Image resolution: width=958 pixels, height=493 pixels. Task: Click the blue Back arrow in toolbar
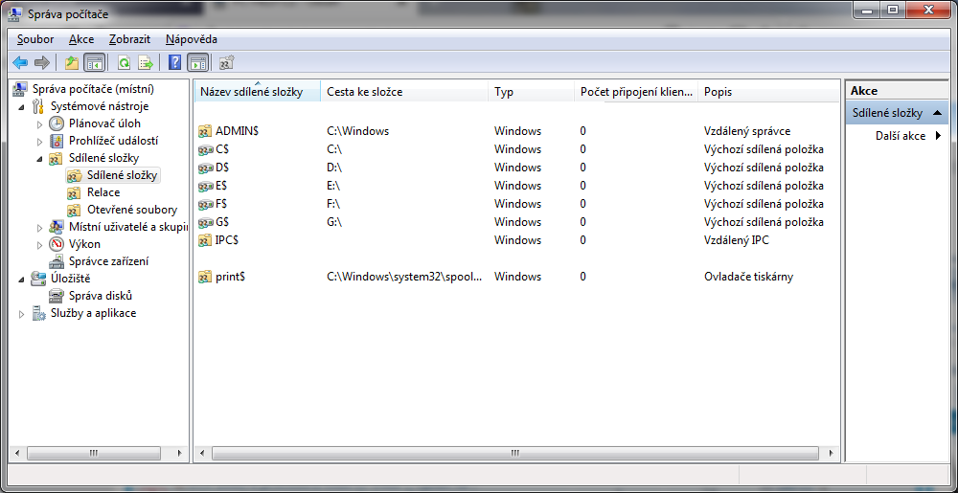(x=20, y=62)
